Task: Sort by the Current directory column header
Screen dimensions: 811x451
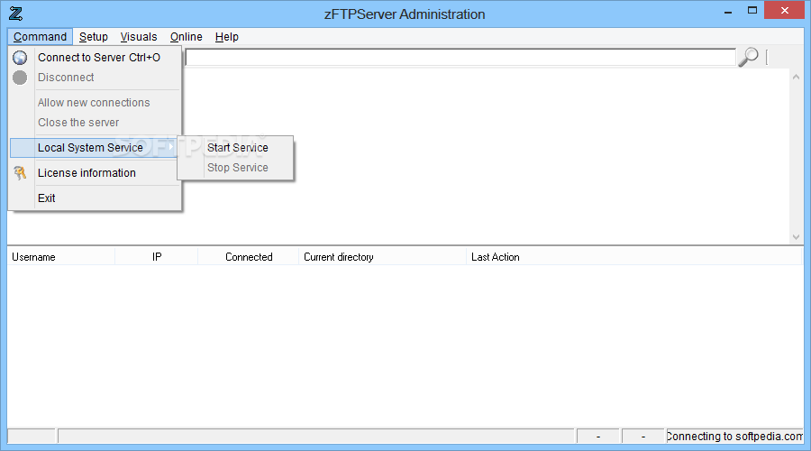Action: (383, 257)
